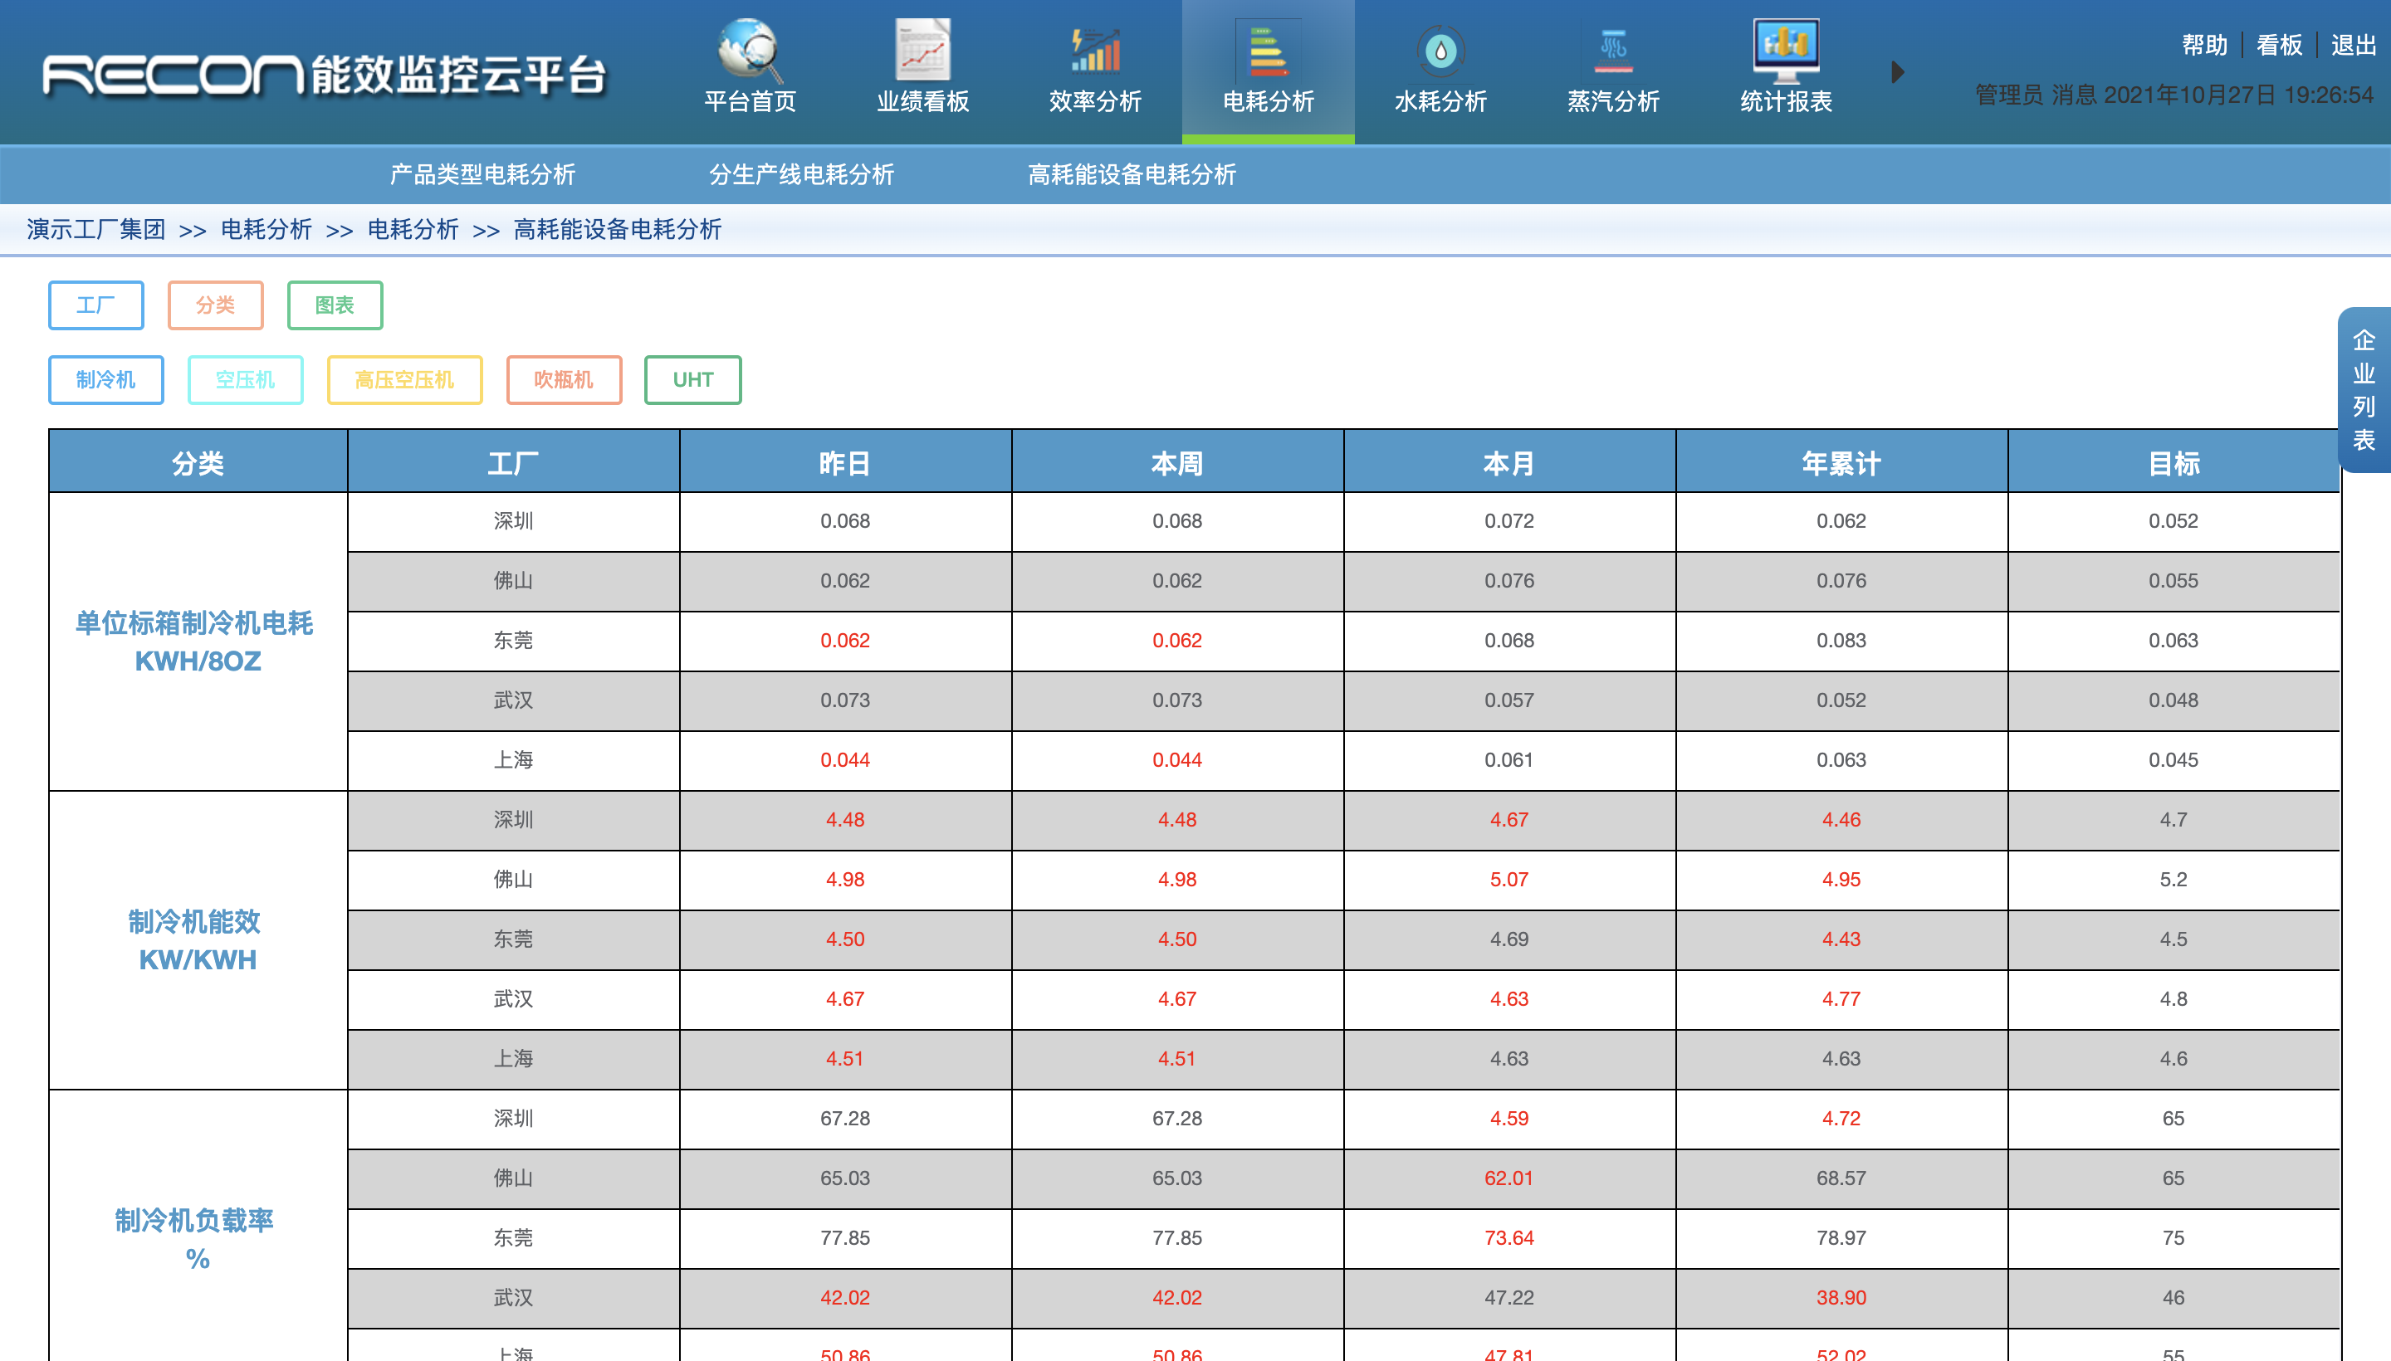
Task: Open the 业绩看板 report icon
Action: pyautogui.click(x=922, y=50)
